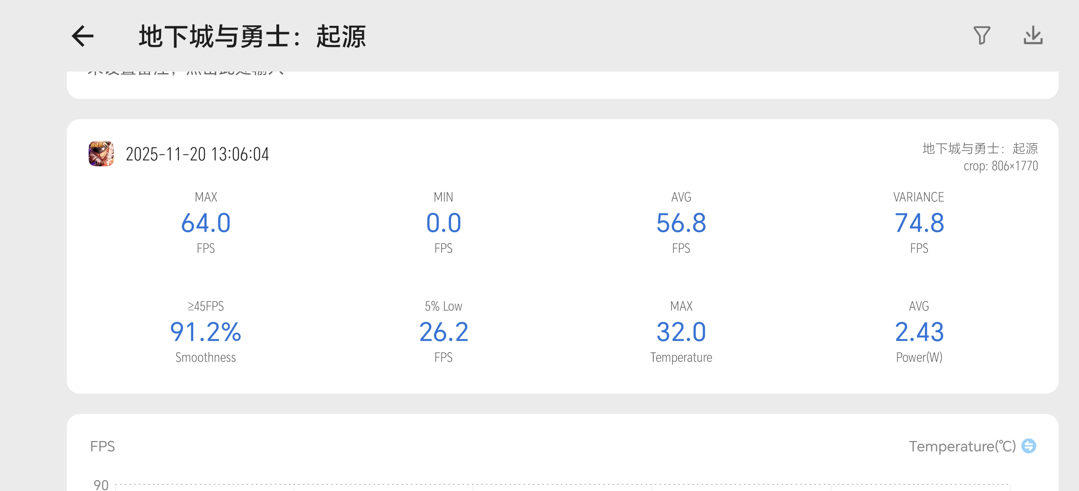Screen dimensions: 1079x491
Task: Click the VARIANCE value 74.8
Action: [919, 222]
